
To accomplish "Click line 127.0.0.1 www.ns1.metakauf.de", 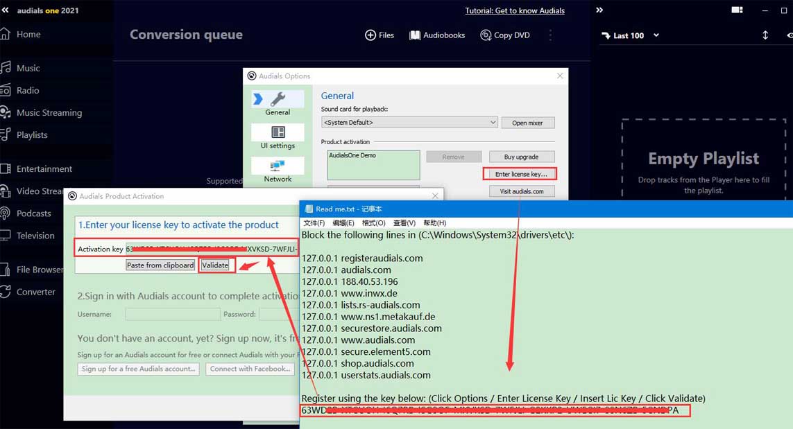I will tap(368, 316).
